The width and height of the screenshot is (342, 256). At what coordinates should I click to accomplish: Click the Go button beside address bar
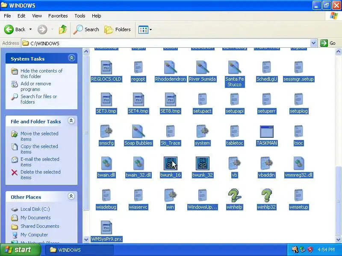[x=328, y=43]
